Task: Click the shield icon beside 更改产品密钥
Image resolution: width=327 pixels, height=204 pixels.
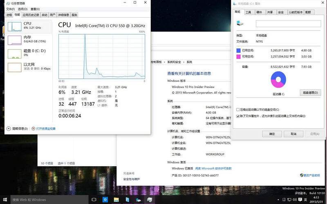Action: (302, 175)
